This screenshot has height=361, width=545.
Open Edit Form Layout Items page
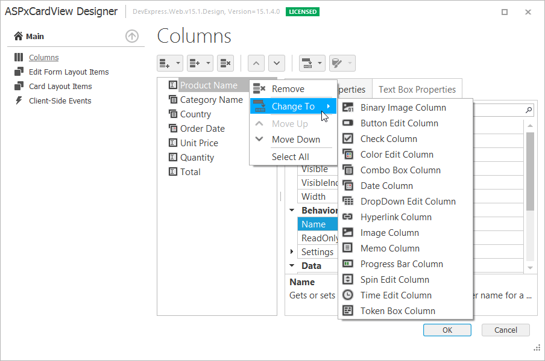[69, 72]
